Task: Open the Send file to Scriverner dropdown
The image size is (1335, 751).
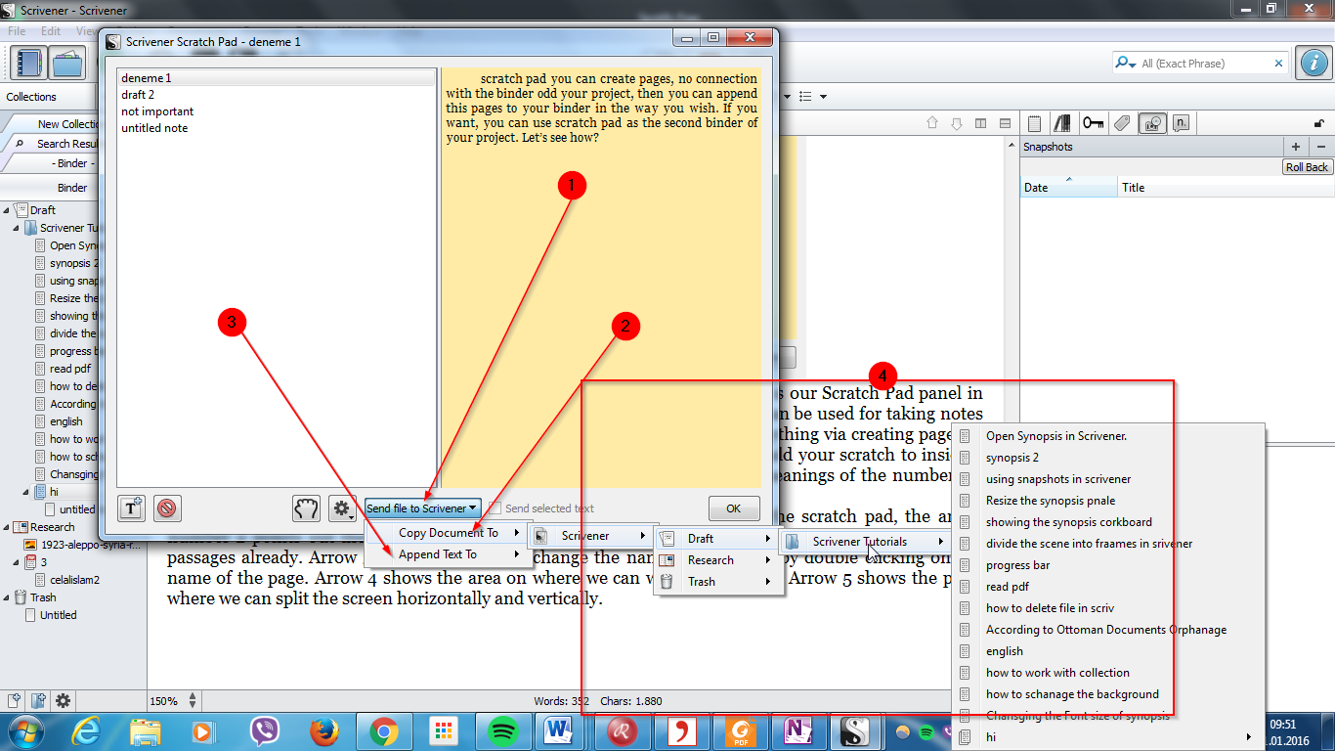Action: click(422, 508)
